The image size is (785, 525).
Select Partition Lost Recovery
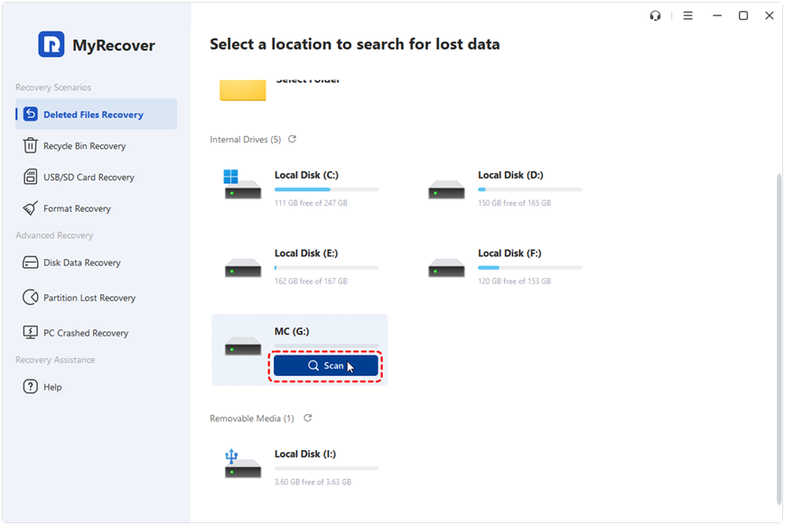[x=89, y=298]
